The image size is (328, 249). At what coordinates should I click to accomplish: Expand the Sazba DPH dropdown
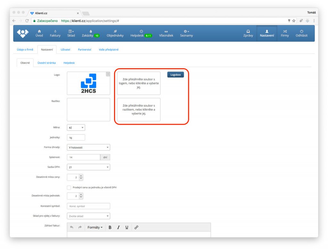coord(88,167)
